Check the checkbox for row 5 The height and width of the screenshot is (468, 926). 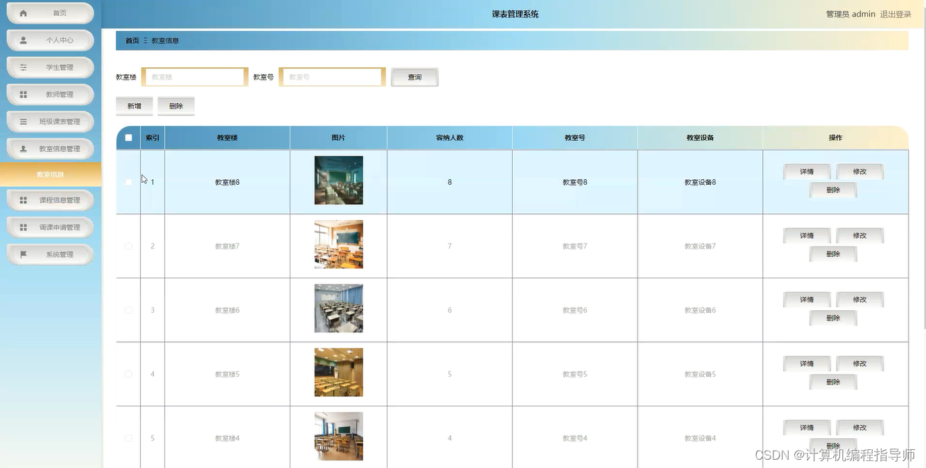[128, 438]
